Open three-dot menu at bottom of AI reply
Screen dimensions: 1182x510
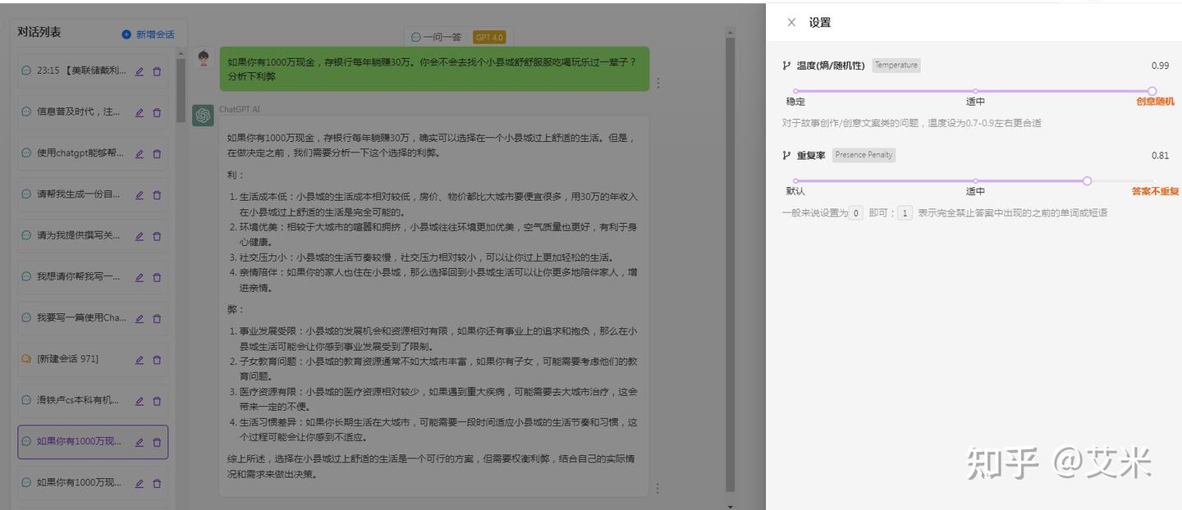coord(657,488)
